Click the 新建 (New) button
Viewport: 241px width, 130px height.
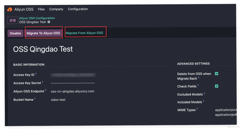pos(13,20)
